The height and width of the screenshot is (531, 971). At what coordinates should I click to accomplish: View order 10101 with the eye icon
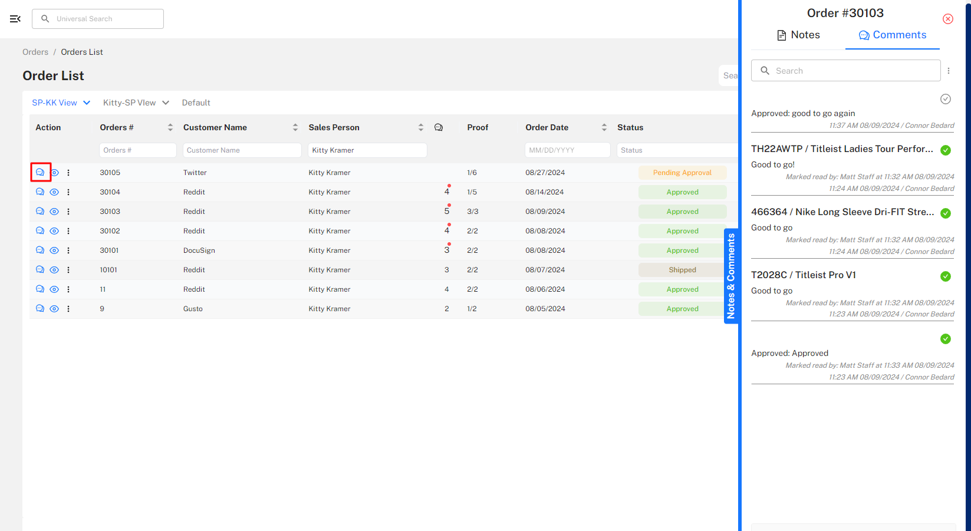[x=54, y=270]
